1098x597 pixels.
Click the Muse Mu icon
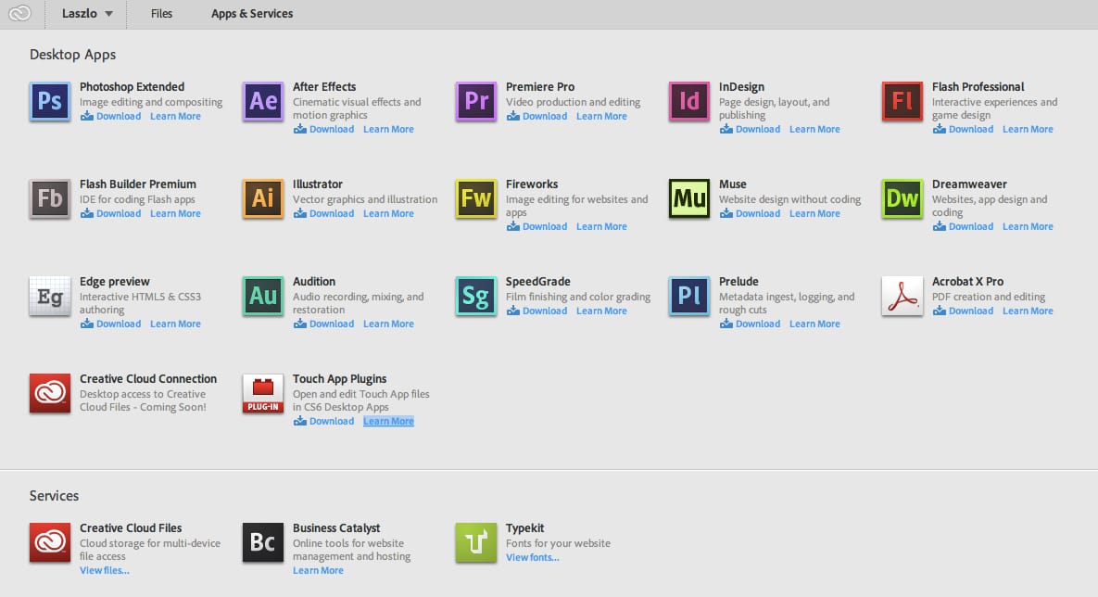(689, 198)
